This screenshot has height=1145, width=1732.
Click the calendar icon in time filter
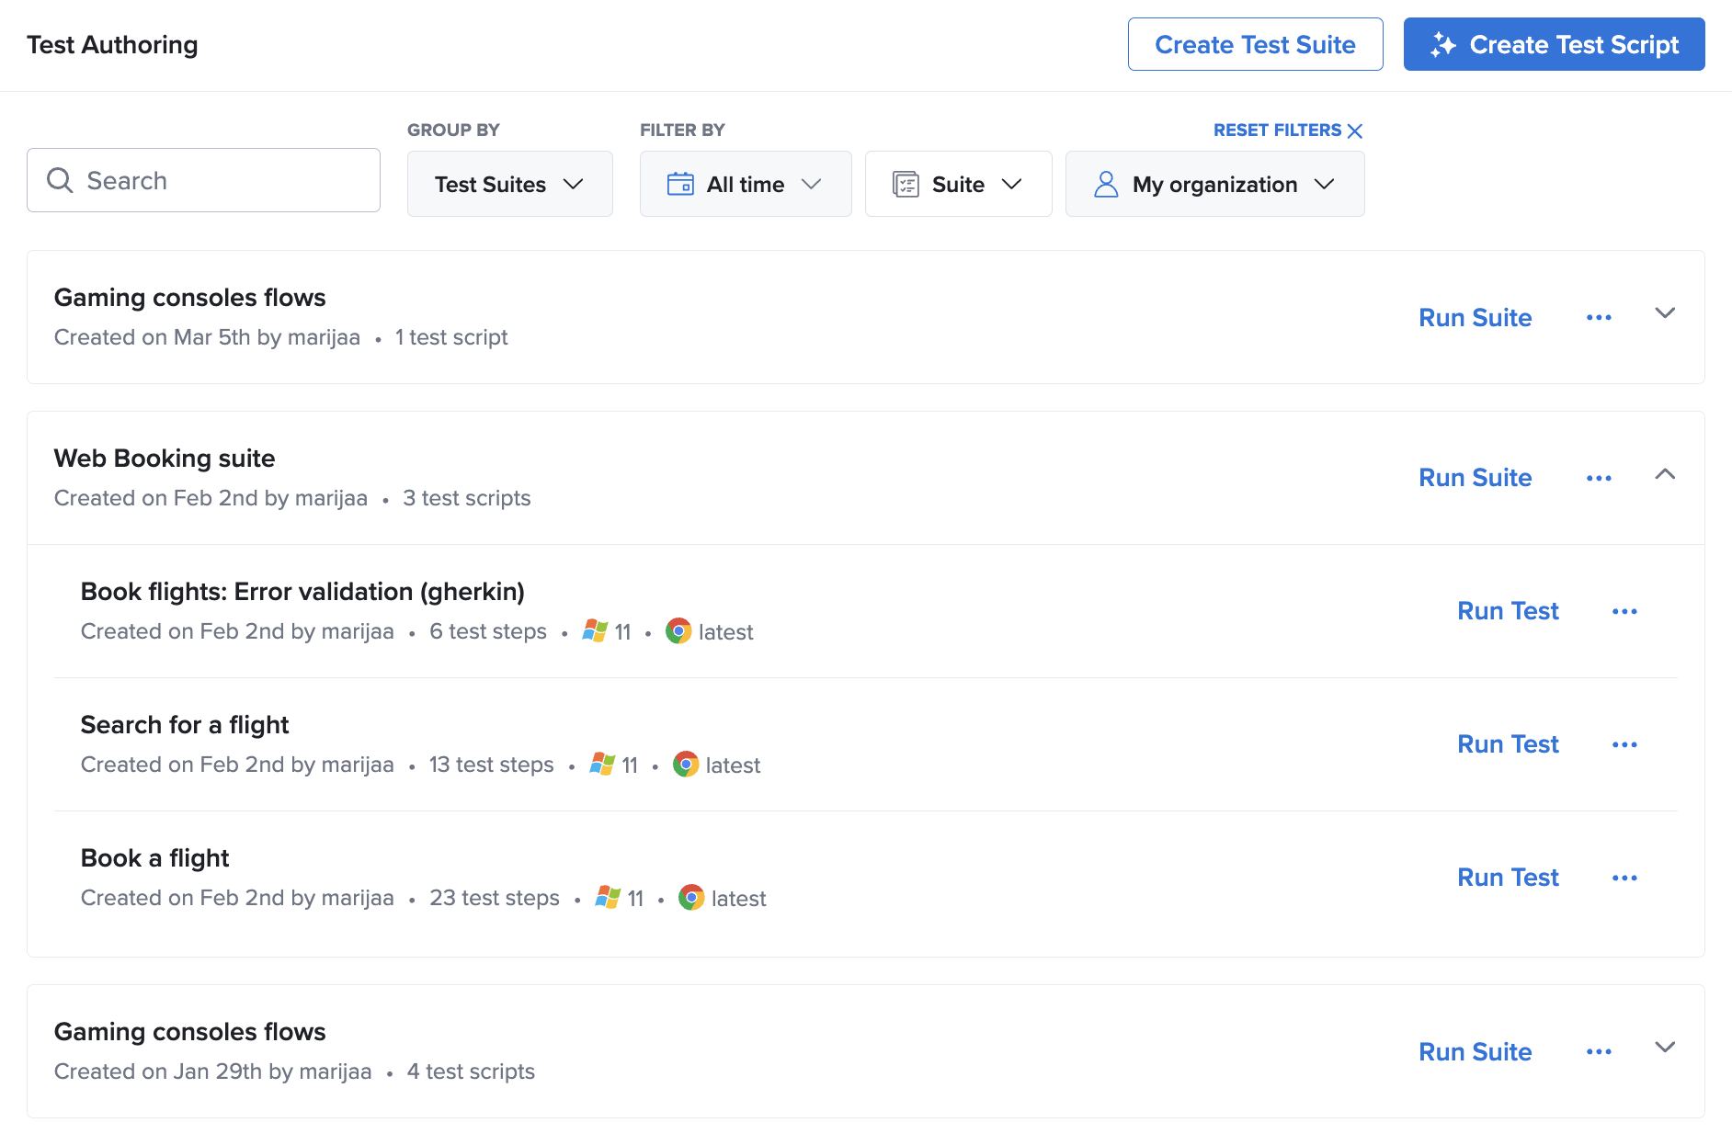(x=680, y=184)
